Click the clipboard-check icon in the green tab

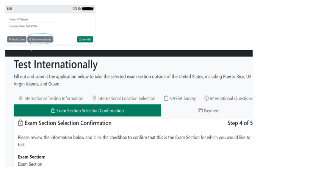(x=53, y=111)
